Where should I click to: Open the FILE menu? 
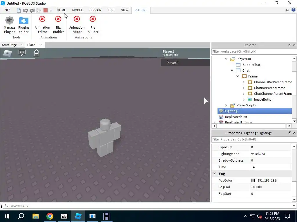click(7, 10)
